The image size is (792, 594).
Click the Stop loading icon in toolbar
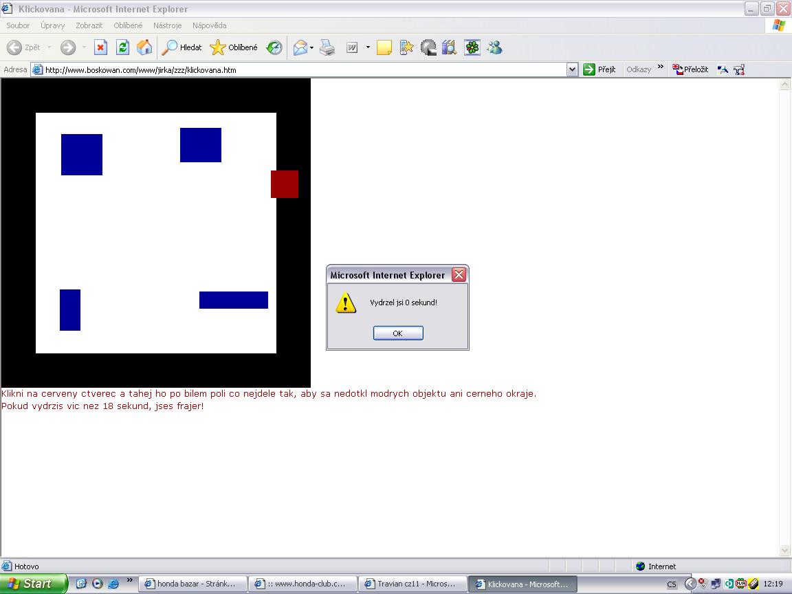pyautogui.click(x=100, y=47)
